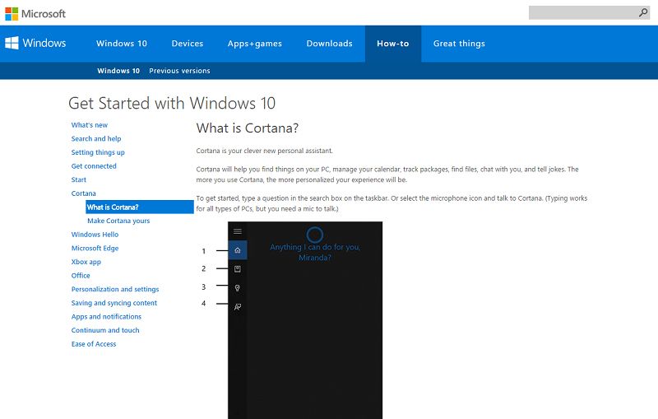Open the Windows Hello link
The width and height of the screenshot is (658, 419).
point(95,235)
